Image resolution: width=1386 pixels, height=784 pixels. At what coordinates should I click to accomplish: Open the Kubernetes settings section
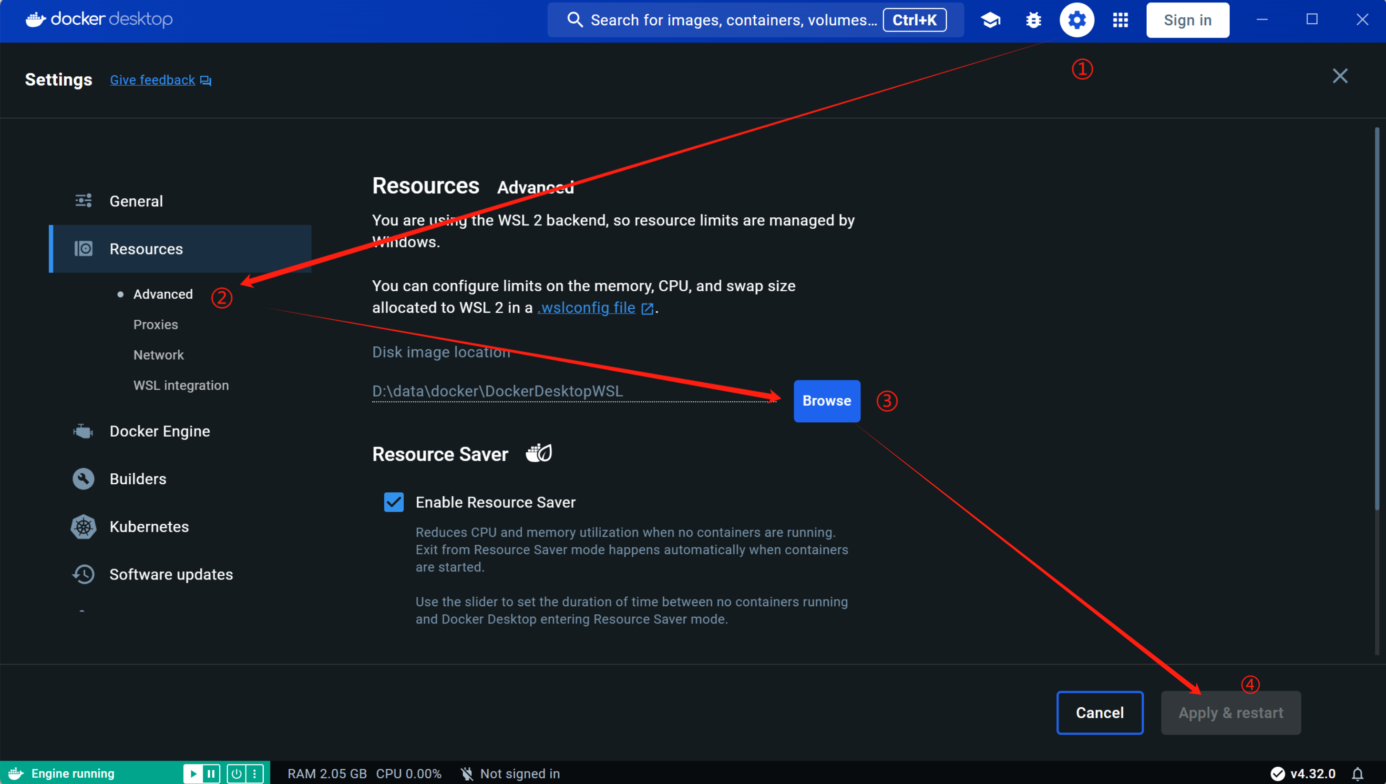tap(149, 527)
